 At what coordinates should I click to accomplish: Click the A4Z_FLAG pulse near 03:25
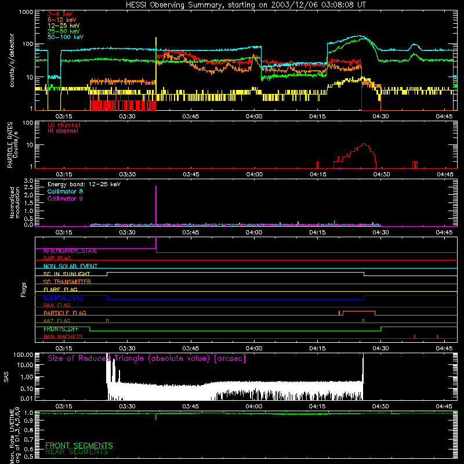107,321
